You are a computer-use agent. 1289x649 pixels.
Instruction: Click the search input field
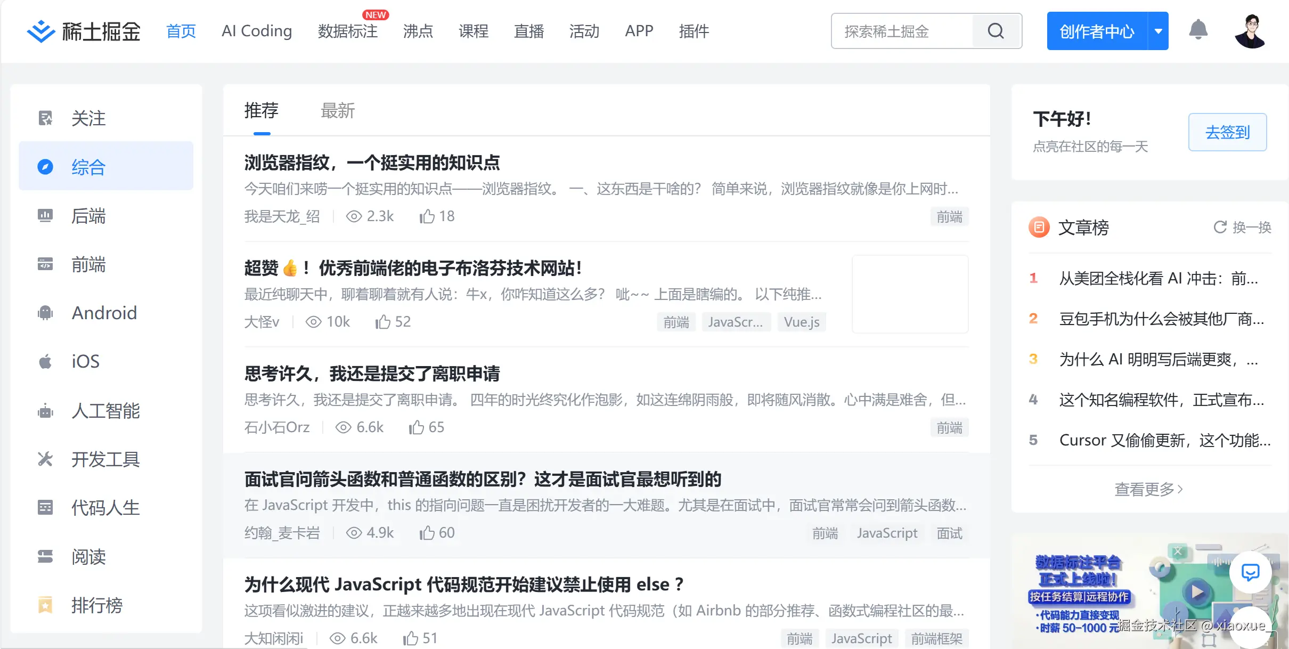point(905,30)
